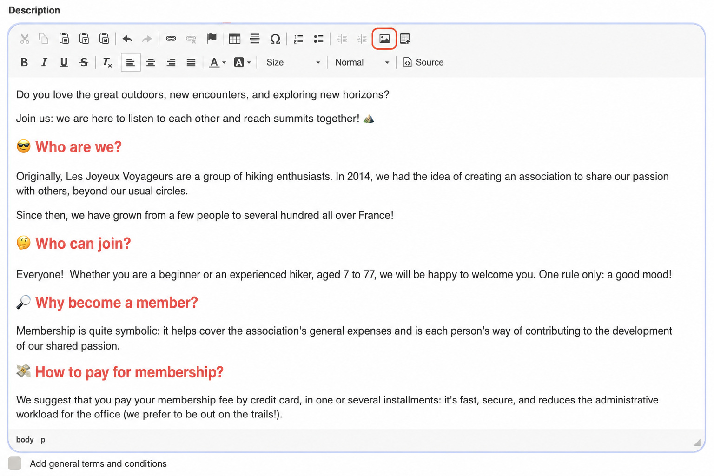Click the 'We suggest that you pay' paragraph

[337, 407]
